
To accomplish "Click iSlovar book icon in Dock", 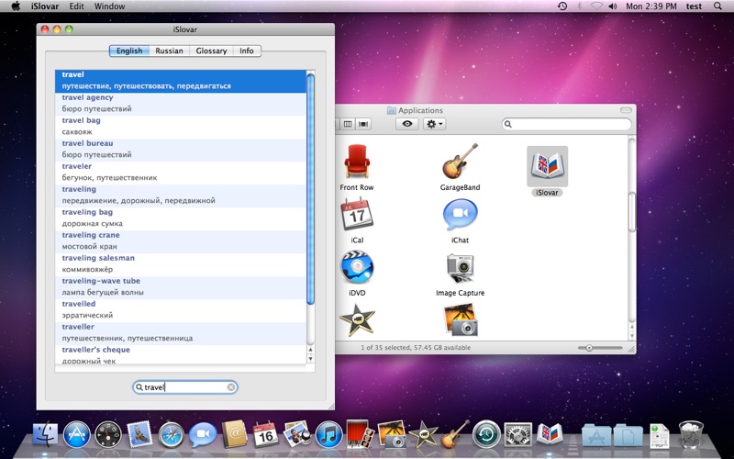I will tap(549, 433).
